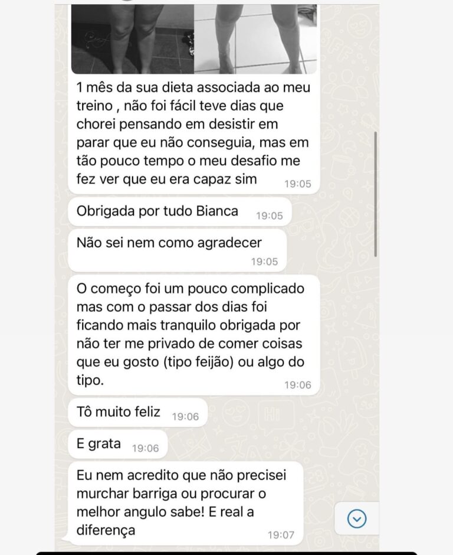Open the left before photo of legs
Screen dimensions: 453x555
click(x=133, y=39)
